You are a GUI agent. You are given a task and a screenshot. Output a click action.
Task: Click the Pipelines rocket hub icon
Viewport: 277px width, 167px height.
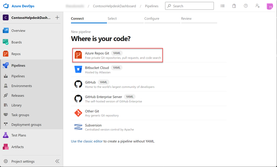(6, 65)
